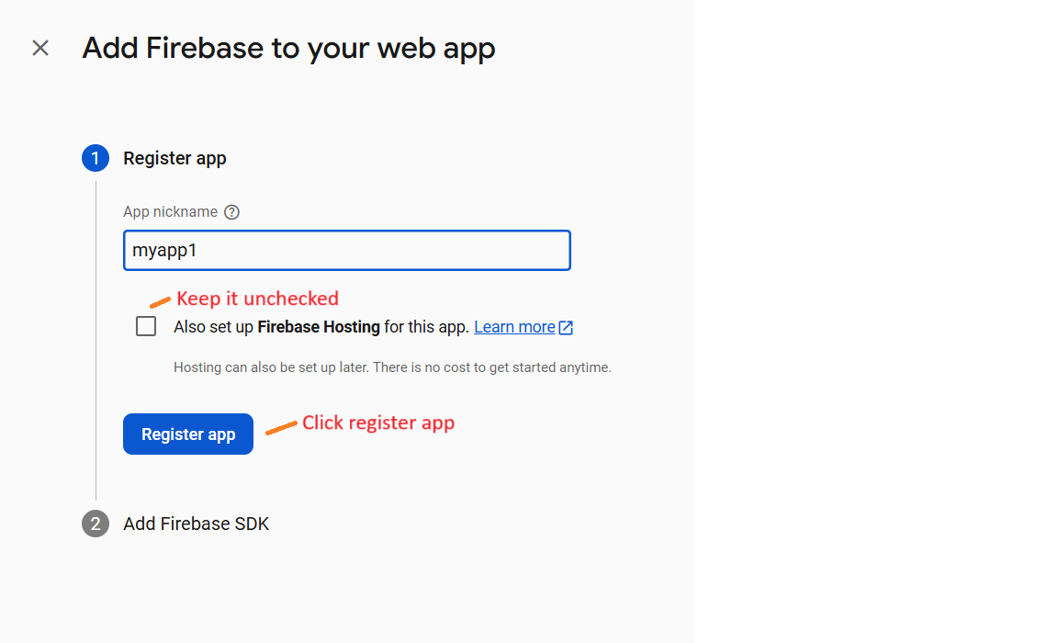The image size is (1058, 643).
Task: Click the Hosting can also be set up later note
Action: [x=392, y=367]
